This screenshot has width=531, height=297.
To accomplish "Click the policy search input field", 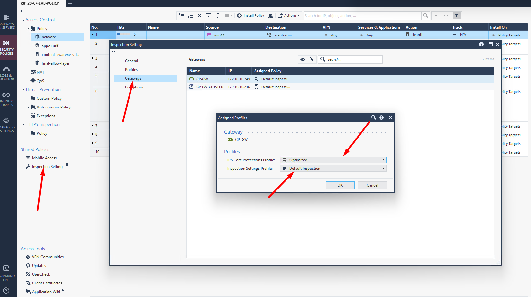I will tap(362, 15).
